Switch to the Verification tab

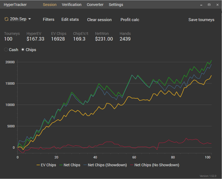pyautogui.click(x=72, y=5)
